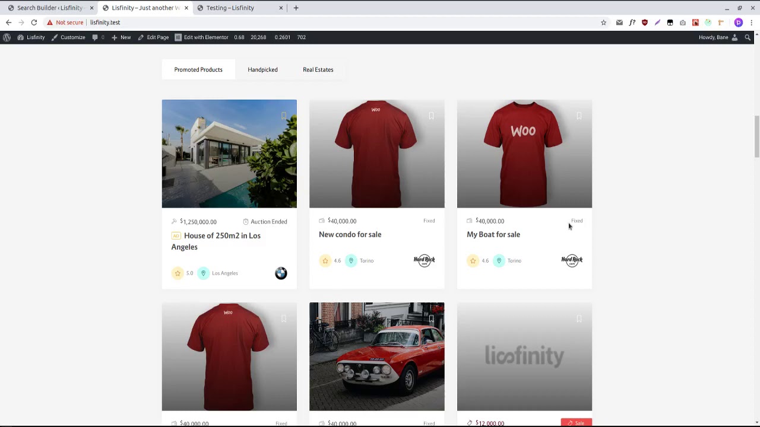
Task: Click star rating icon on house listing
Action: tap(178, 273)
